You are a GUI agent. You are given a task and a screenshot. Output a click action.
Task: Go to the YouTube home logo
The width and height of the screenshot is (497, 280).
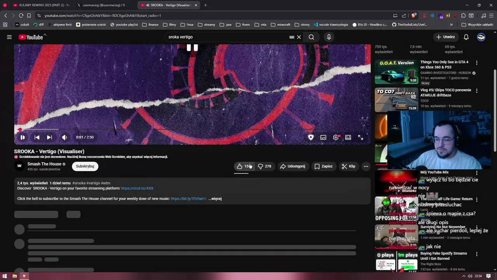(x=31, y=37)
